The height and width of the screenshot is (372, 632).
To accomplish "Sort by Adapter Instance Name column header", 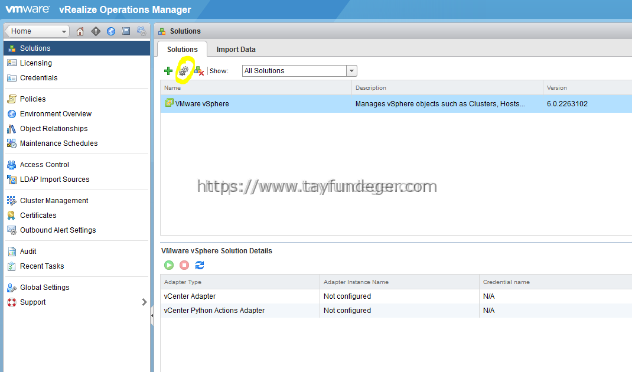I will [399, 282].
